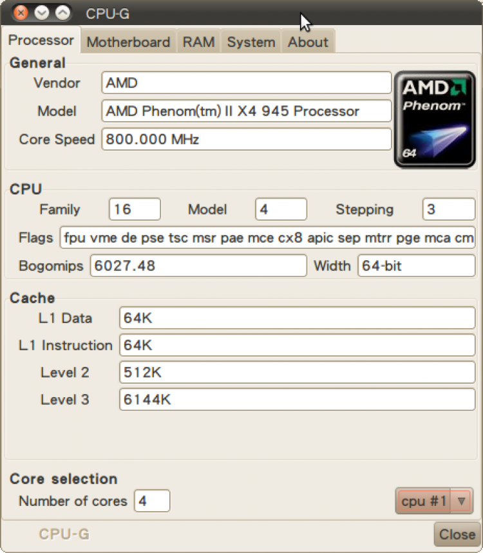Click the Vendor field showing AMD

click(x=247, y=83)
